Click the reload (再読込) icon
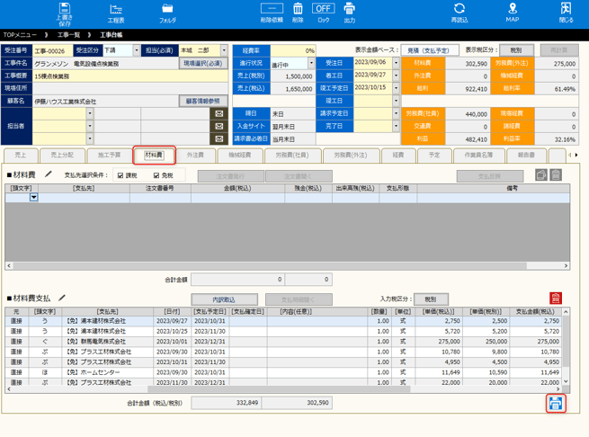This screenshot has height=437, width=589. click(459, 13)
